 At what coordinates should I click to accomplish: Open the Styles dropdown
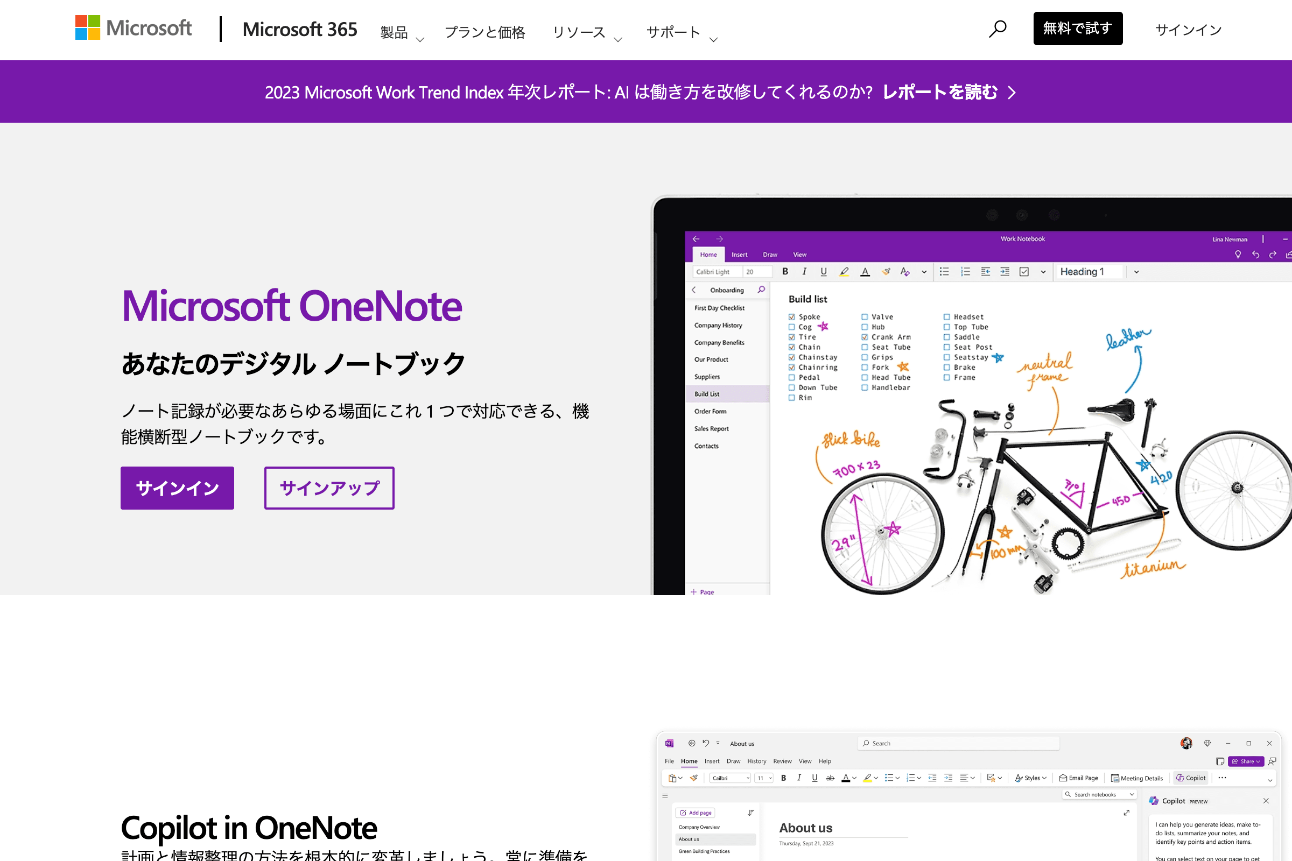click(x=1031, y=778)
